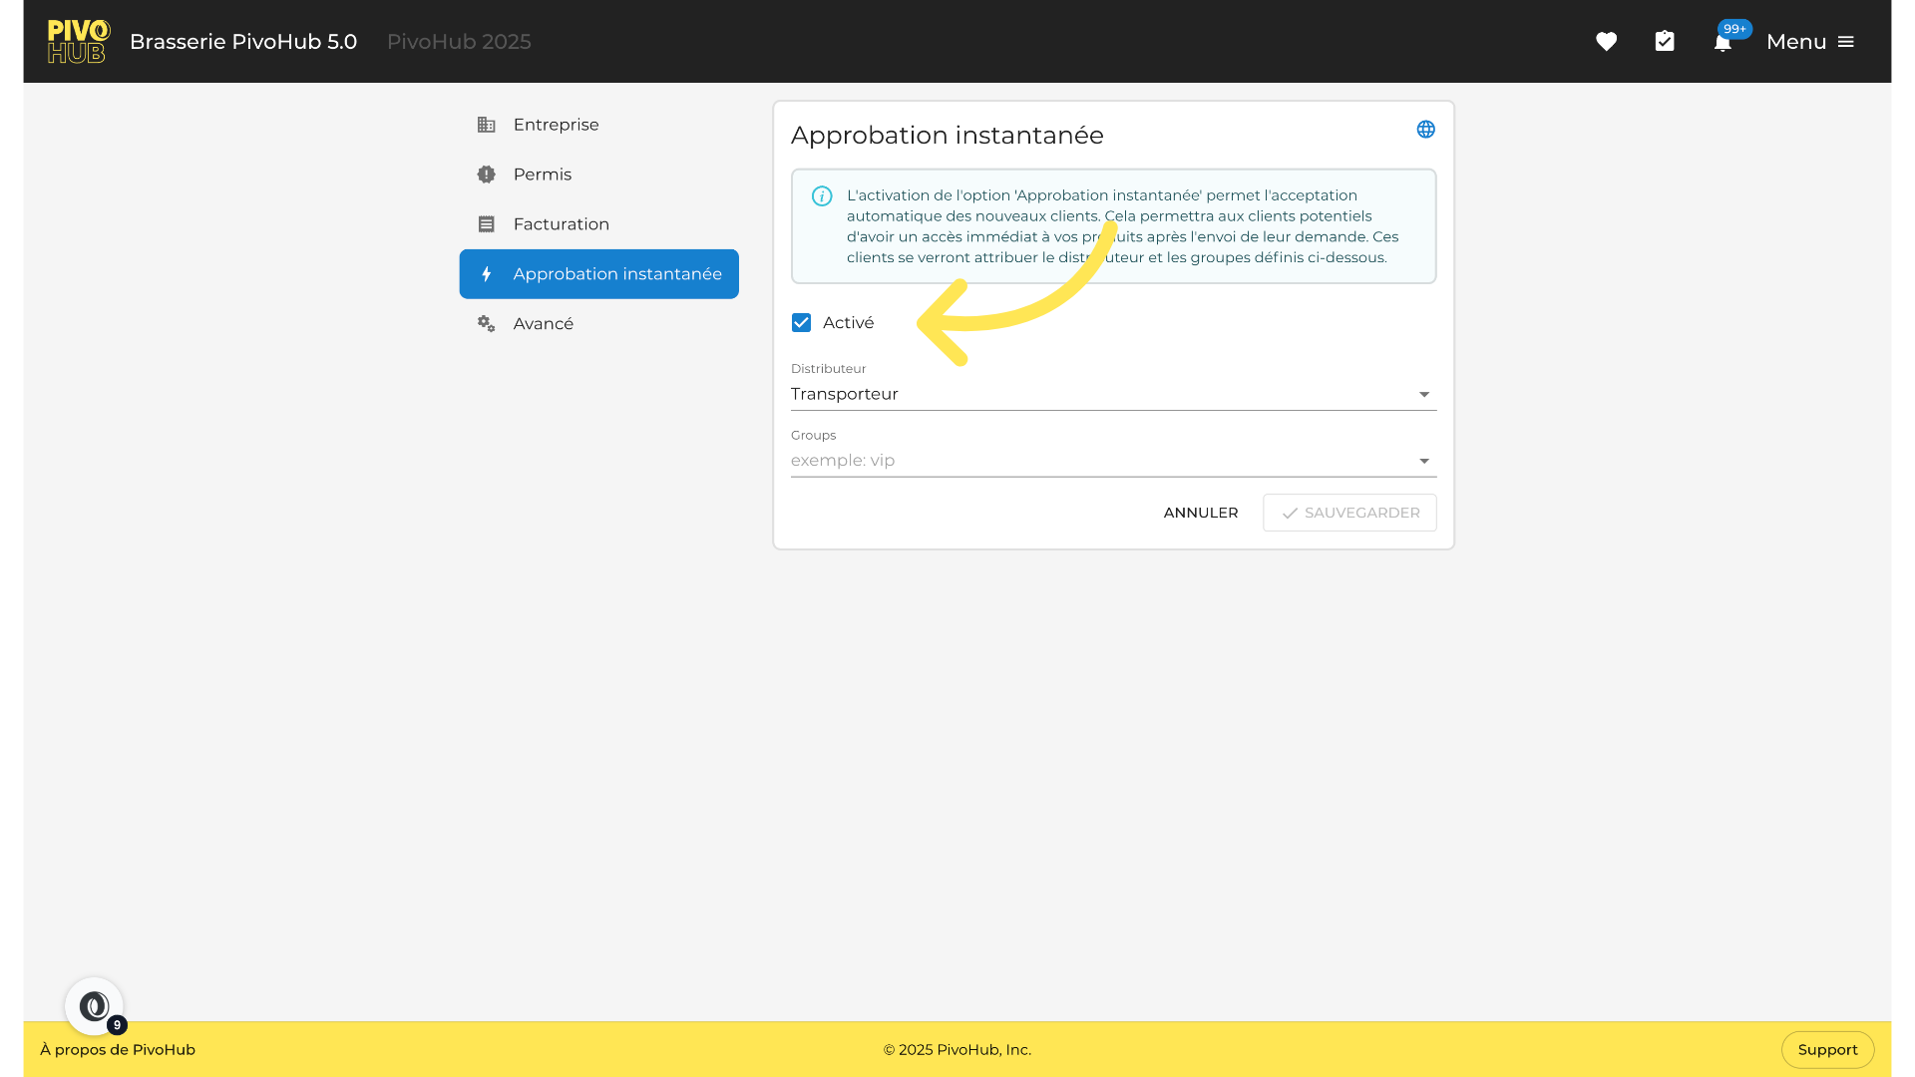Open the Avancé settings section
The height and width of the screenshot is (1077, 1915).
click(x=543, y=324)
